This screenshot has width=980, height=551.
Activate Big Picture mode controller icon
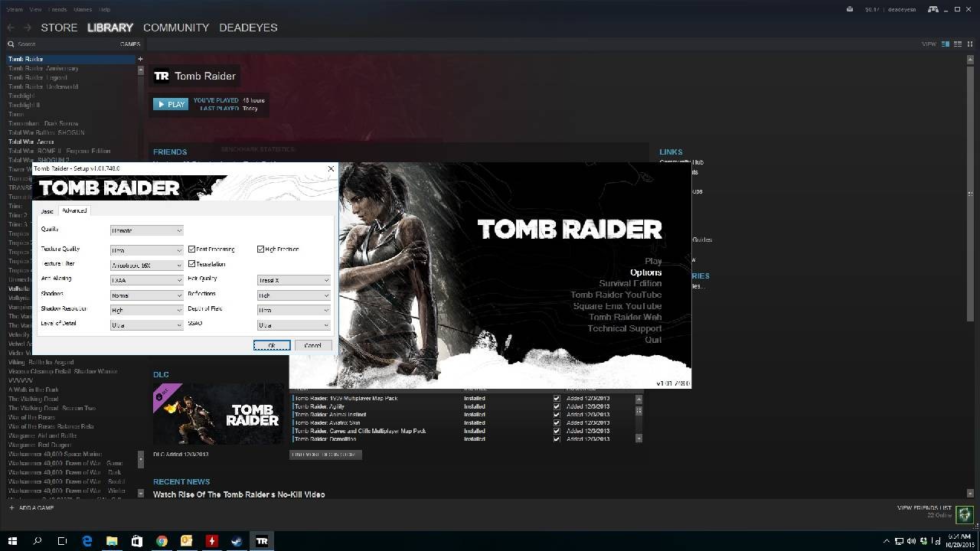pos(933,9)
